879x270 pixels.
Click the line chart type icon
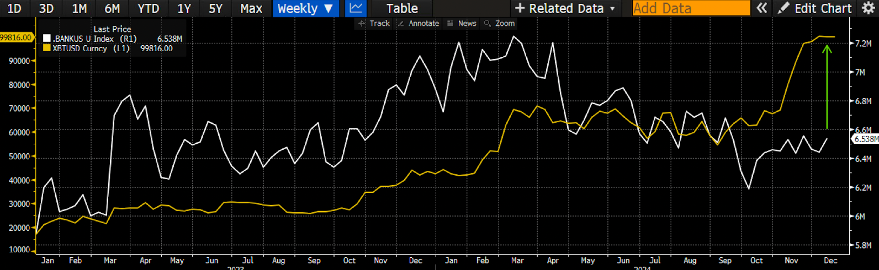[356, 8]
